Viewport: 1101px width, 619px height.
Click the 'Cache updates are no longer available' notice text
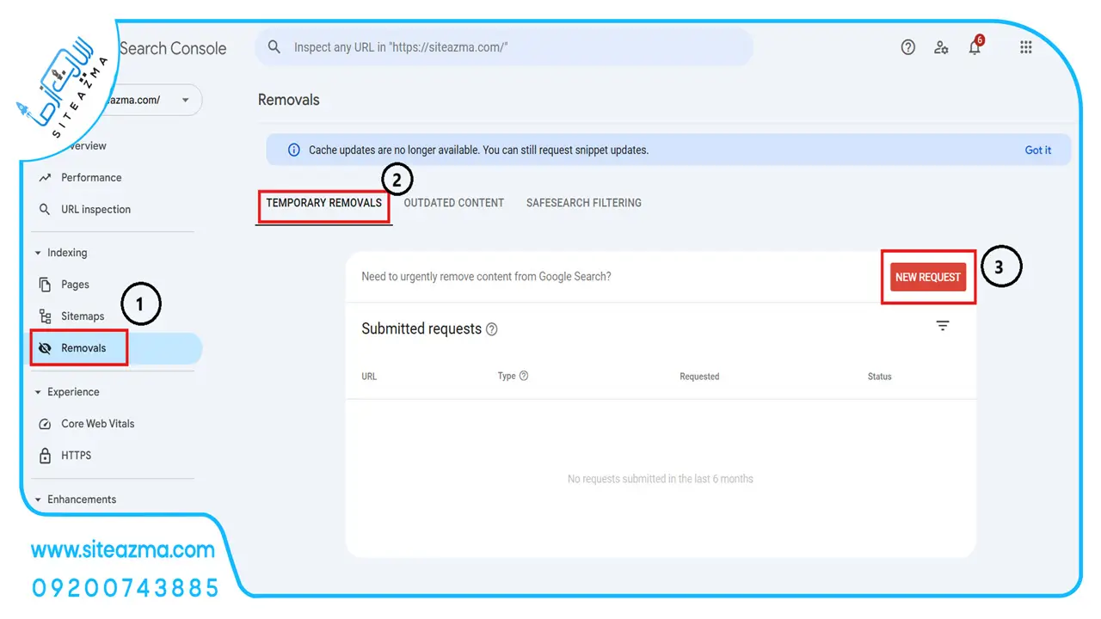[478, 150]
